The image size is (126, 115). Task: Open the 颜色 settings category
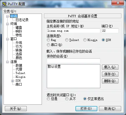click(19, 58)
